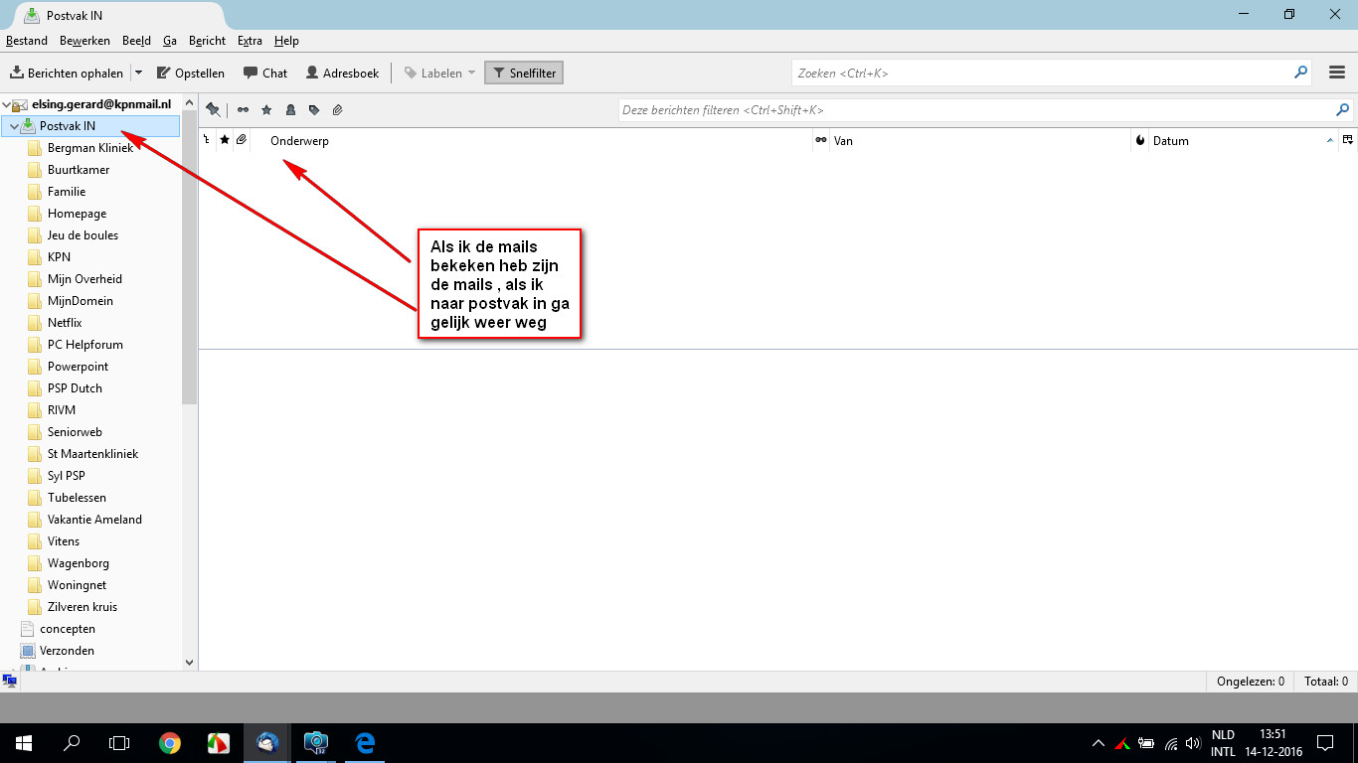Viewport: 1358px width, 763px height.
Task: Toggle the pin quick filter icon
Action: click(x=213, y=110)
